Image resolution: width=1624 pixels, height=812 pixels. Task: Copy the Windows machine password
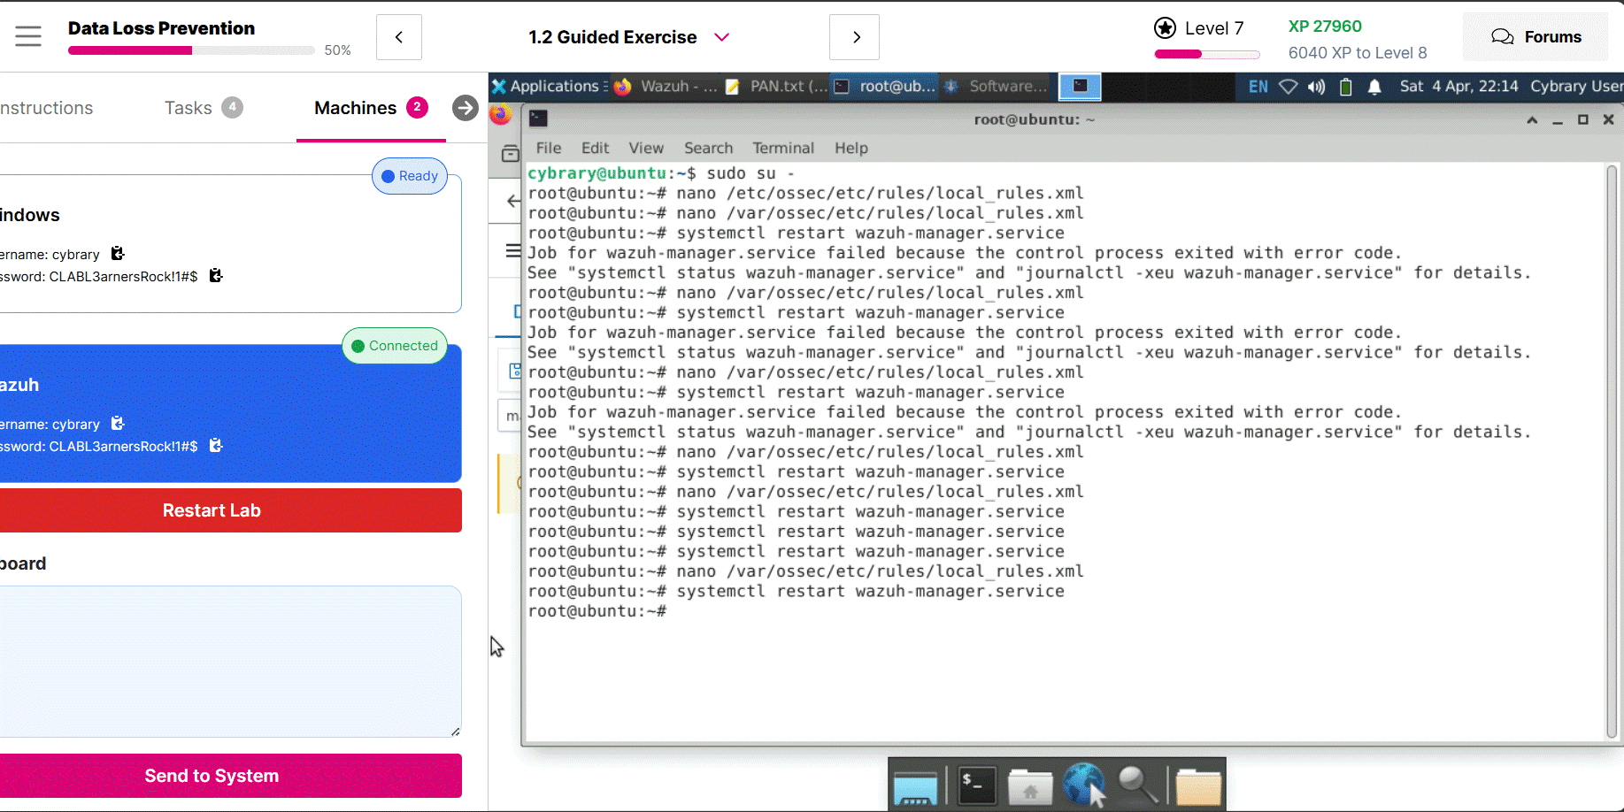(x=215, y=276)
